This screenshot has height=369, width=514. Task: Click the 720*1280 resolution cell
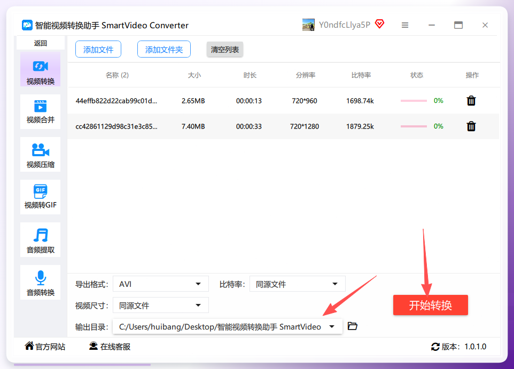305,126
